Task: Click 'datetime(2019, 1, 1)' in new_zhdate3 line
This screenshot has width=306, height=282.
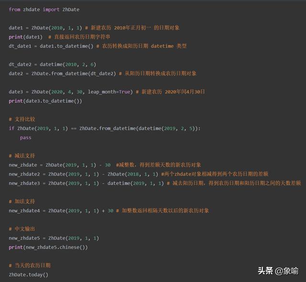Action: click(136, 183)
